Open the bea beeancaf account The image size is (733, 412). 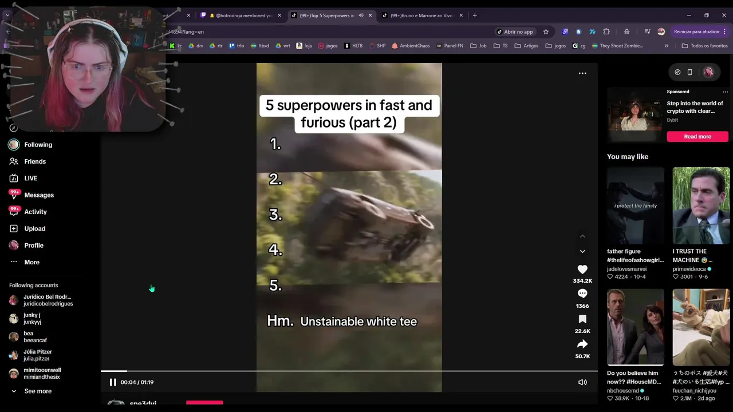point(29,337)
